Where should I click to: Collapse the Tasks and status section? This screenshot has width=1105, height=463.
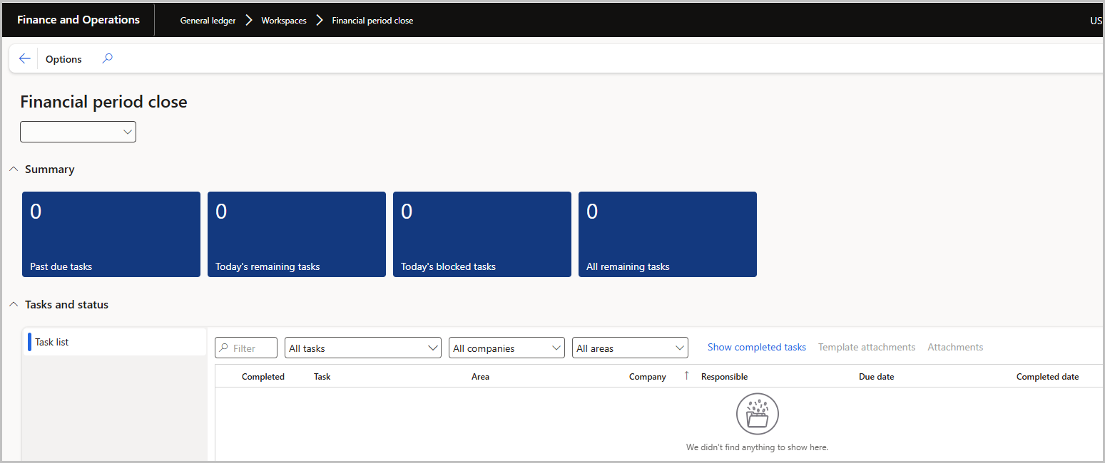pos(14,305)
